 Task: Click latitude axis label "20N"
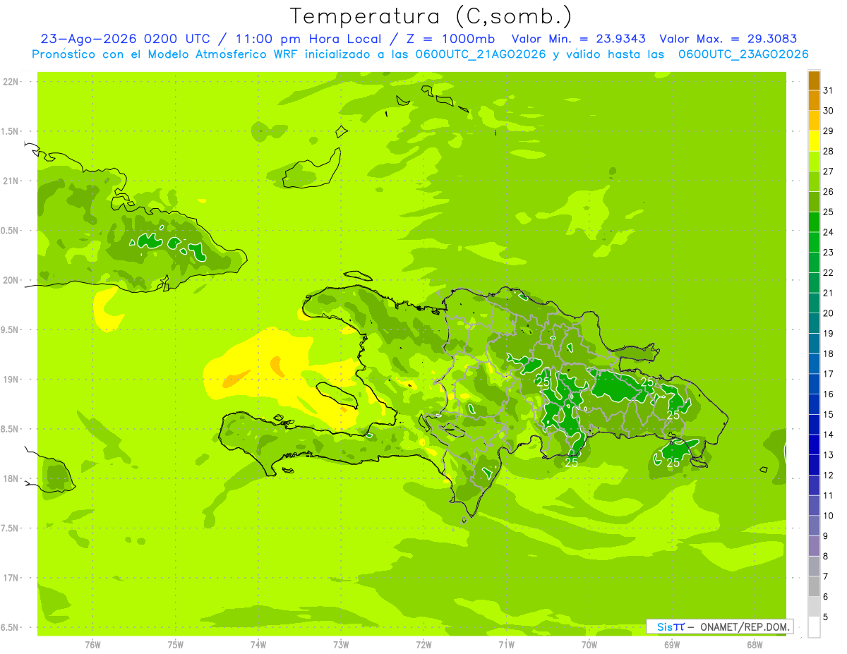pos(11,280)
